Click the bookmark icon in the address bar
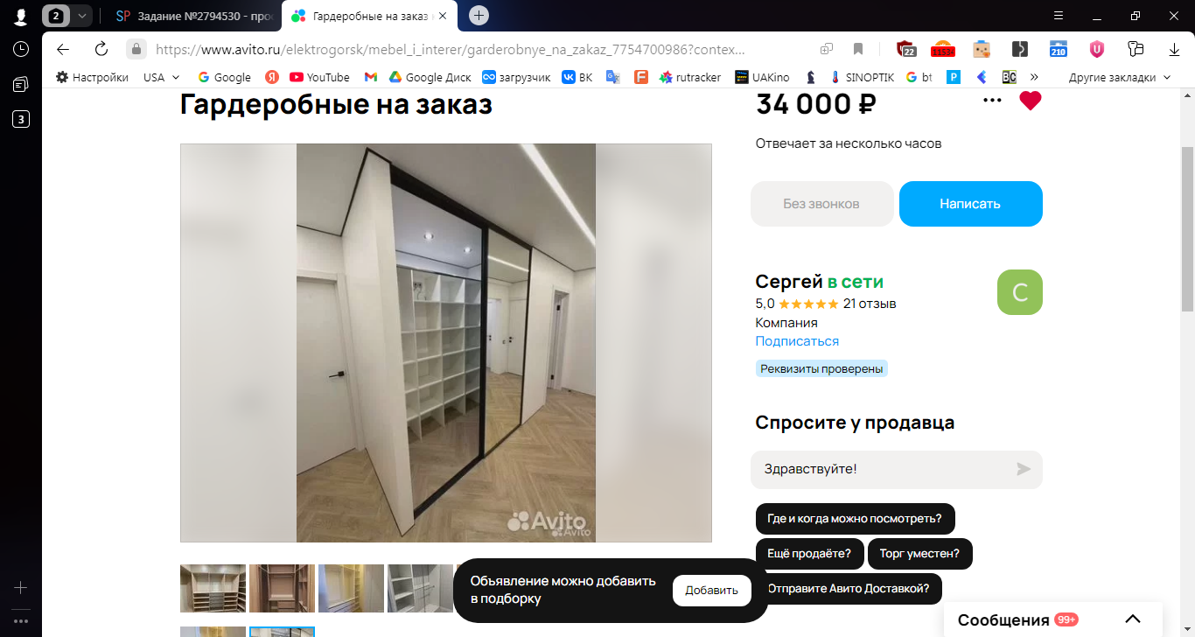The height and width of the screenshot is (637, 1195). 858,49
